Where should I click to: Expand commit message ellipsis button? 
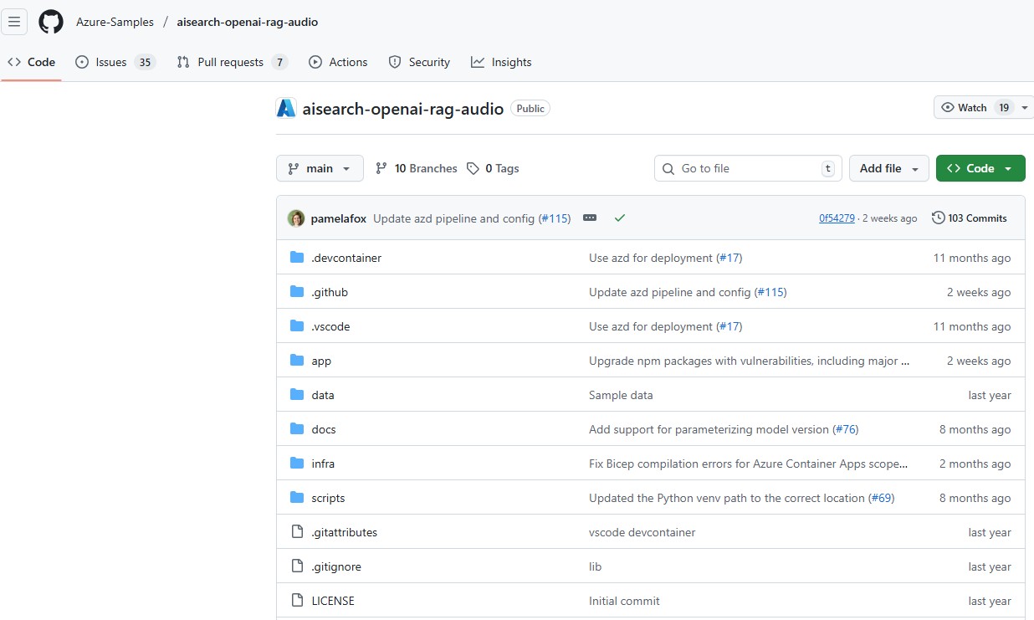[590, 218]
